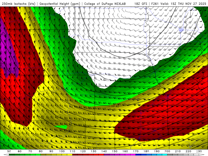Click the '150' legend value

(x=115, y=151)
